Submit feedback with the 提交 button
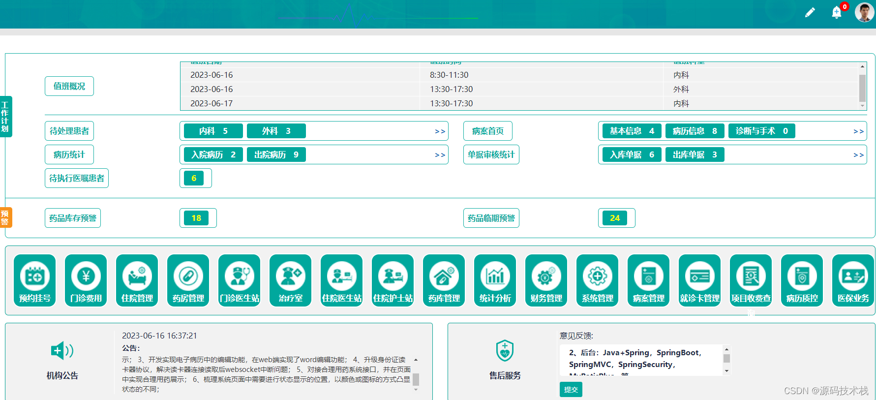 (x=571, y=390)
